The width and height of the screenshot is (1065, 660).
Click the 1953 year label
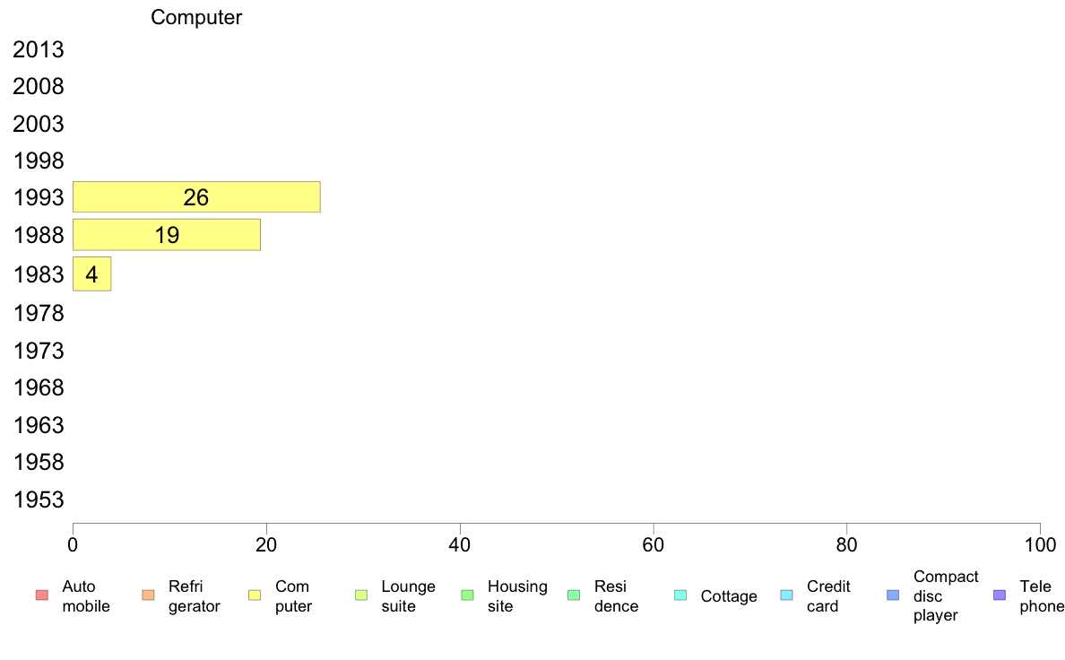38,499
